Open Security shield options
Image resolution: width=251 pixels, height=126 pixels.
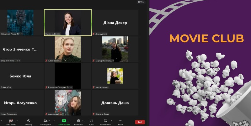click(29, 122)
